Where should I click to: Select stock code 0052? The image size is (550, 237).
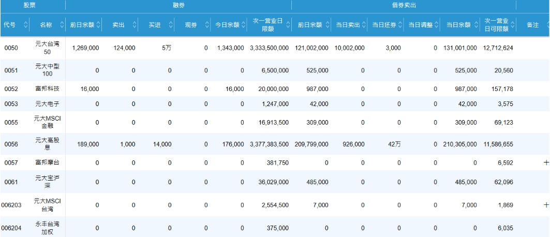10,89
